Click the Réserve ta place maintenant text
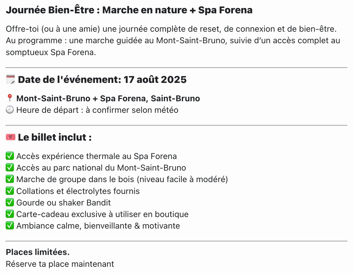 coord(60,264)
